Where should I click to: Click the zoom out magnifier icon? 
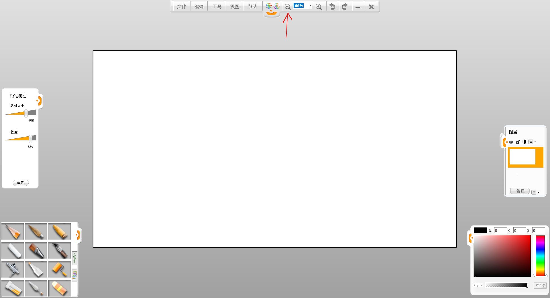(x=288, y=7)
